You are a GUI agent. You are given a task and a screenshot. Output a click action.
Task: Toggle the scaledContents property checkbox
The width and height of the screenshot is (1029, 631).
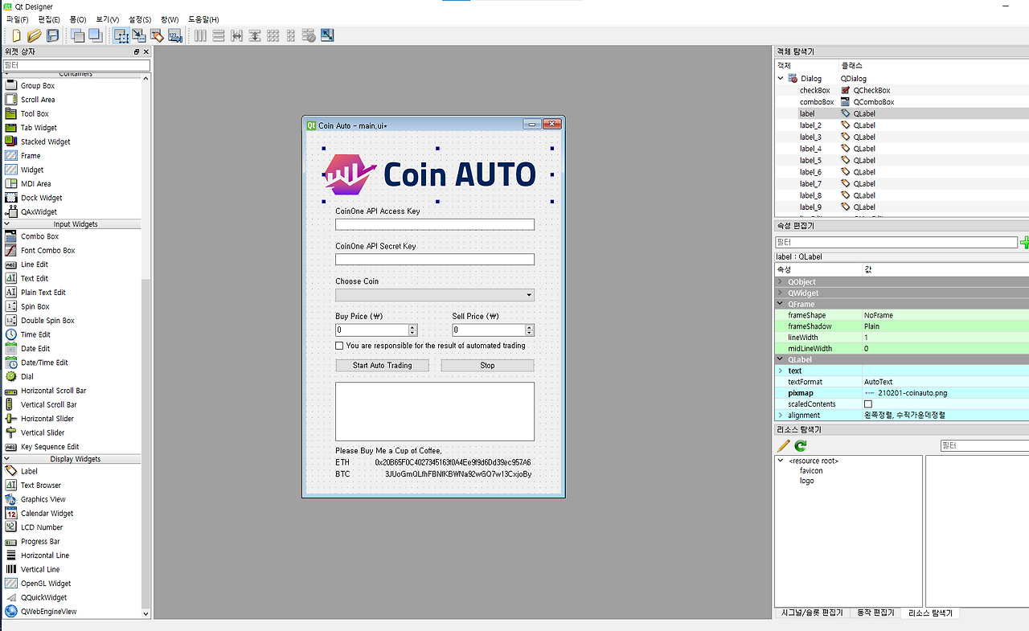point(867,404)
